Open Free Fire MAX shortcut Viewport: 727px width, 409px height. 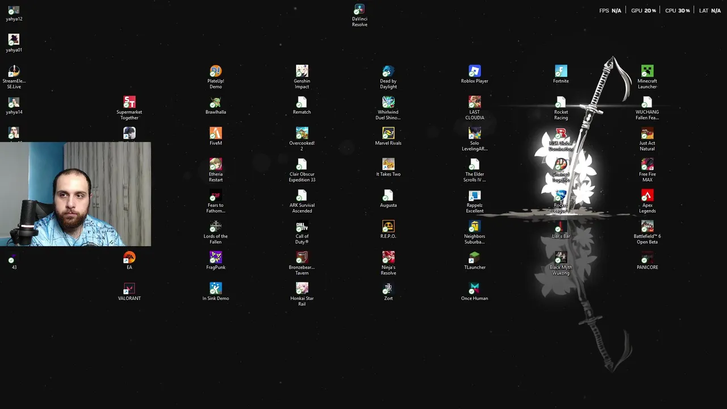tap(647, 170)
